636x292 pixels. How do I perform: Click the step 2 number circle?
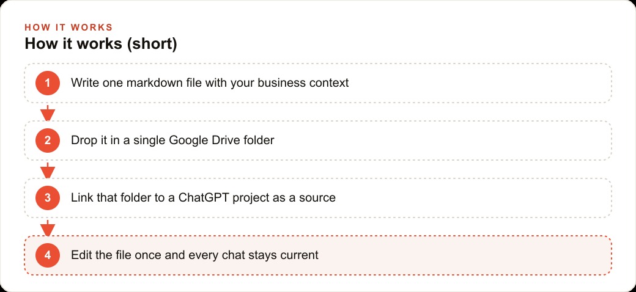(x=48, y=141)
